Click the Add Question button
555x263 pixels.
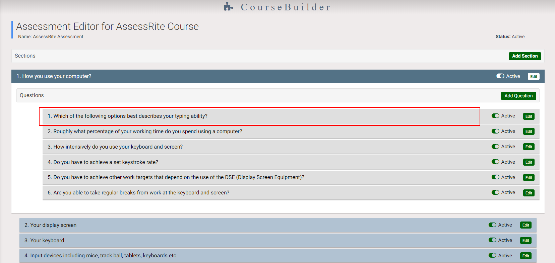(518, 96)
